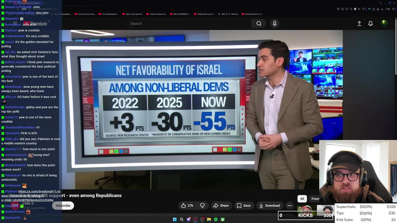Click chat username 'vvvvvictoria'
The width and height of the screenshot is (397, 223).
click(13, 77)
